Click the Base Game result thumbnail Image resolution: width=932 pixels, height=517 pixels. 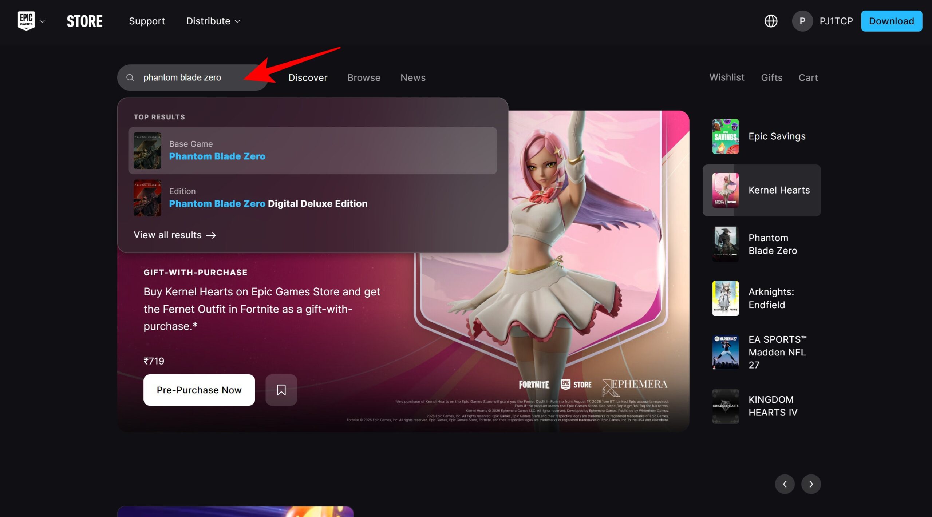[147, 151]
